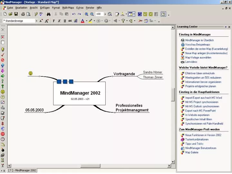This screenshot has height=174, width=232.
Task: Toggle underline formatting U button
Action: coord(65,21)
